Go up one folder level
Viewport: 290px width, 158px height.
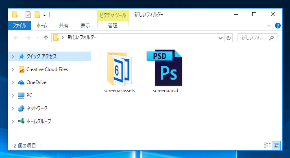coord(46,38)
